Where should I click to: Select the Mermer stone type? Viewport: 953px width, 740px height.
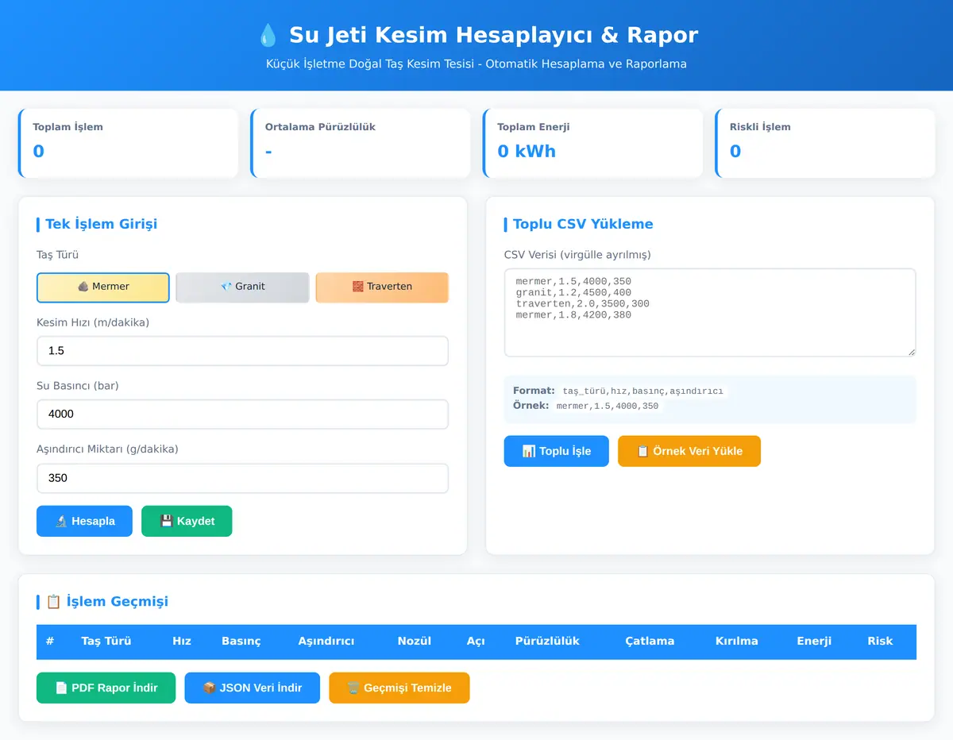103,287
